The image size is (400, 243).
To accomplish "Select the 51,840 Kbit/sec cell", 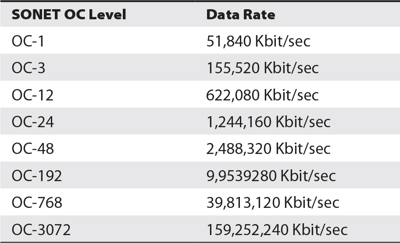I will 258,41.
